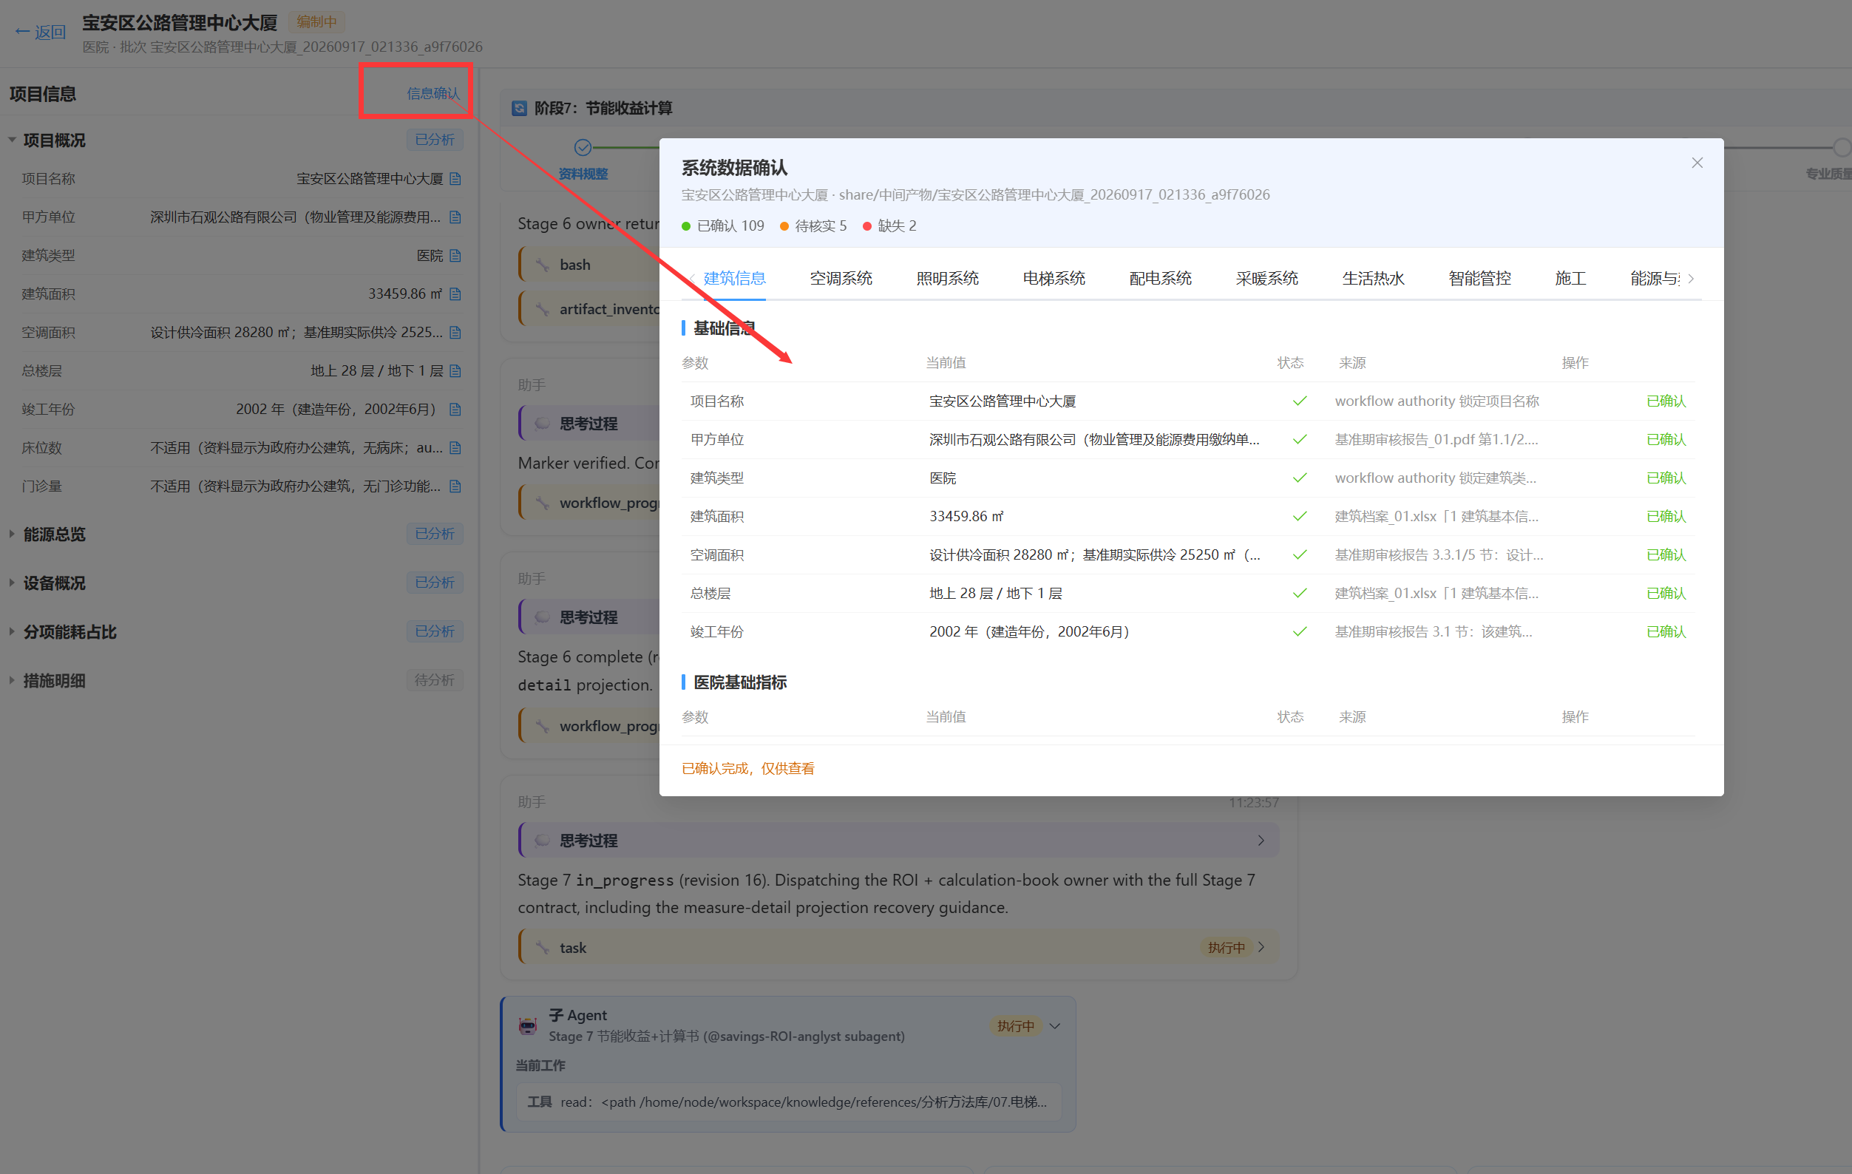Click 已确认 in the 建筑面积 row
Screen dimensions: 1852x1174
coord(1665,517)
